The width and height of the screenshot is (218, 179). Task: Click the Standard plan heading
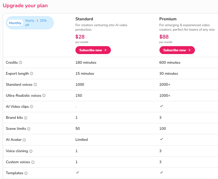click(x=84, y=19)
